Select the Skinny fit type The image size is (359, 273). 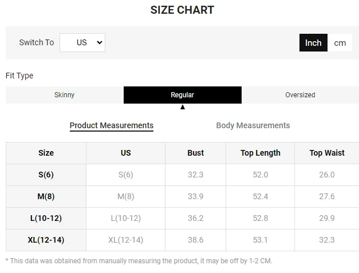pyautogui.click(x=64, y=95)
